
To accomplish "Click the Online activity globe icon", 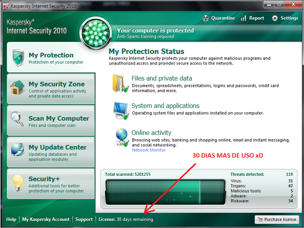I will point(122,138).
